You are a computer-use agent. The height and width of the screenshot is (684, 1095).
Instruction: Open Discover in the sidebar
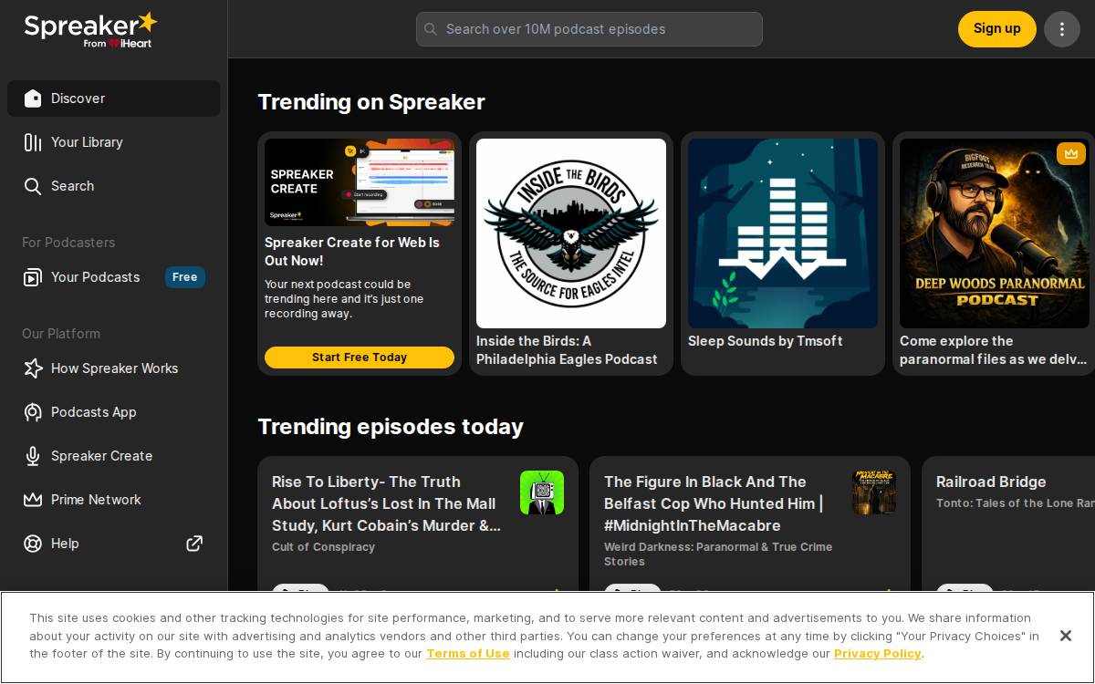[x=113, y=98]
